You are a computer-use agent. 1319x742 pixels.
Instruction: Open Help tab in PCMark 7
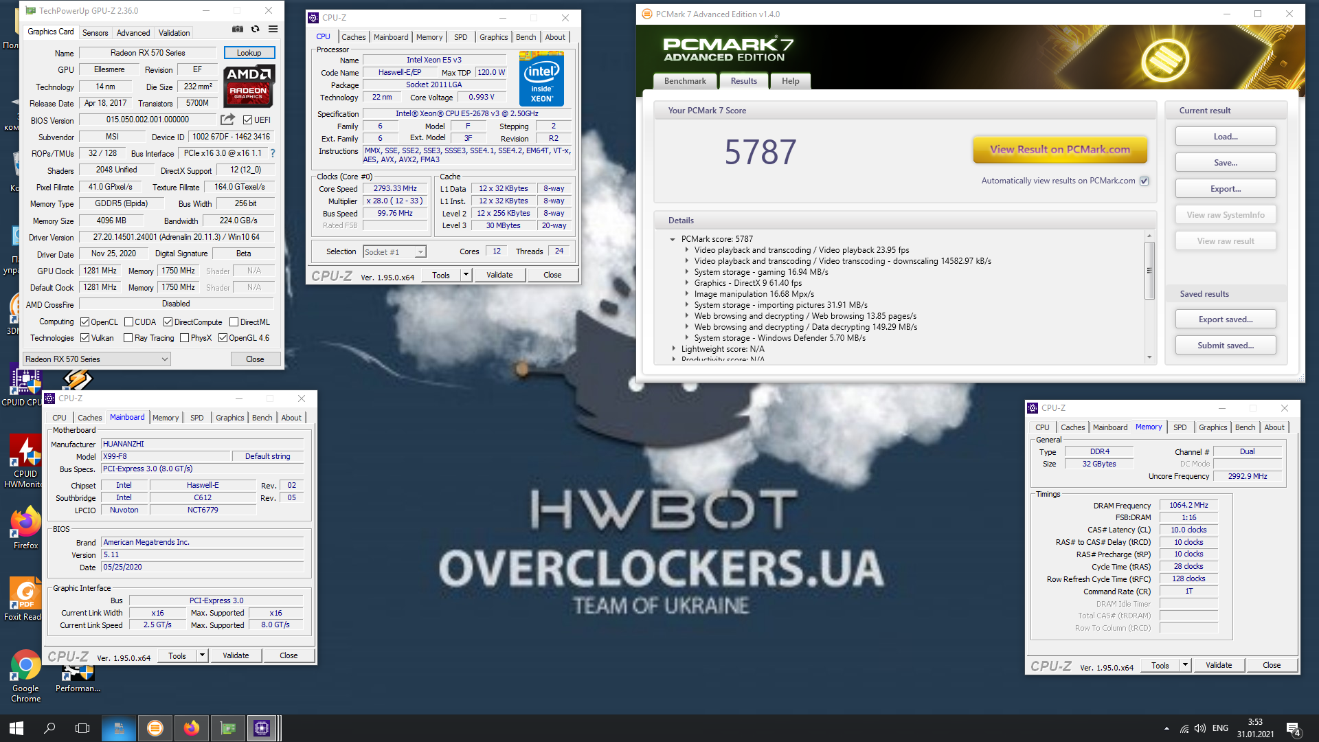coord(790,81)
